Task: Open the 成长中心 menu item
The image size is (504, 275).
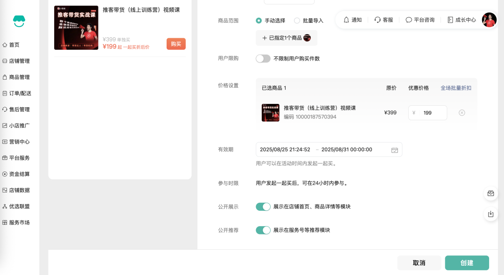Action: 461,20
